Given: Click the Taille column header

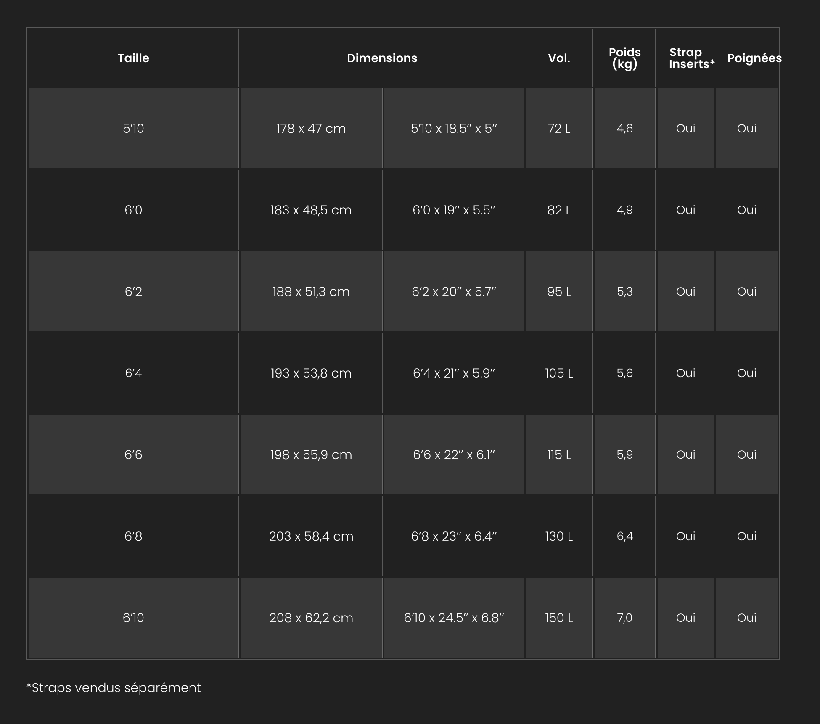Looking at the screenshot, I should [x=133, y=58].
